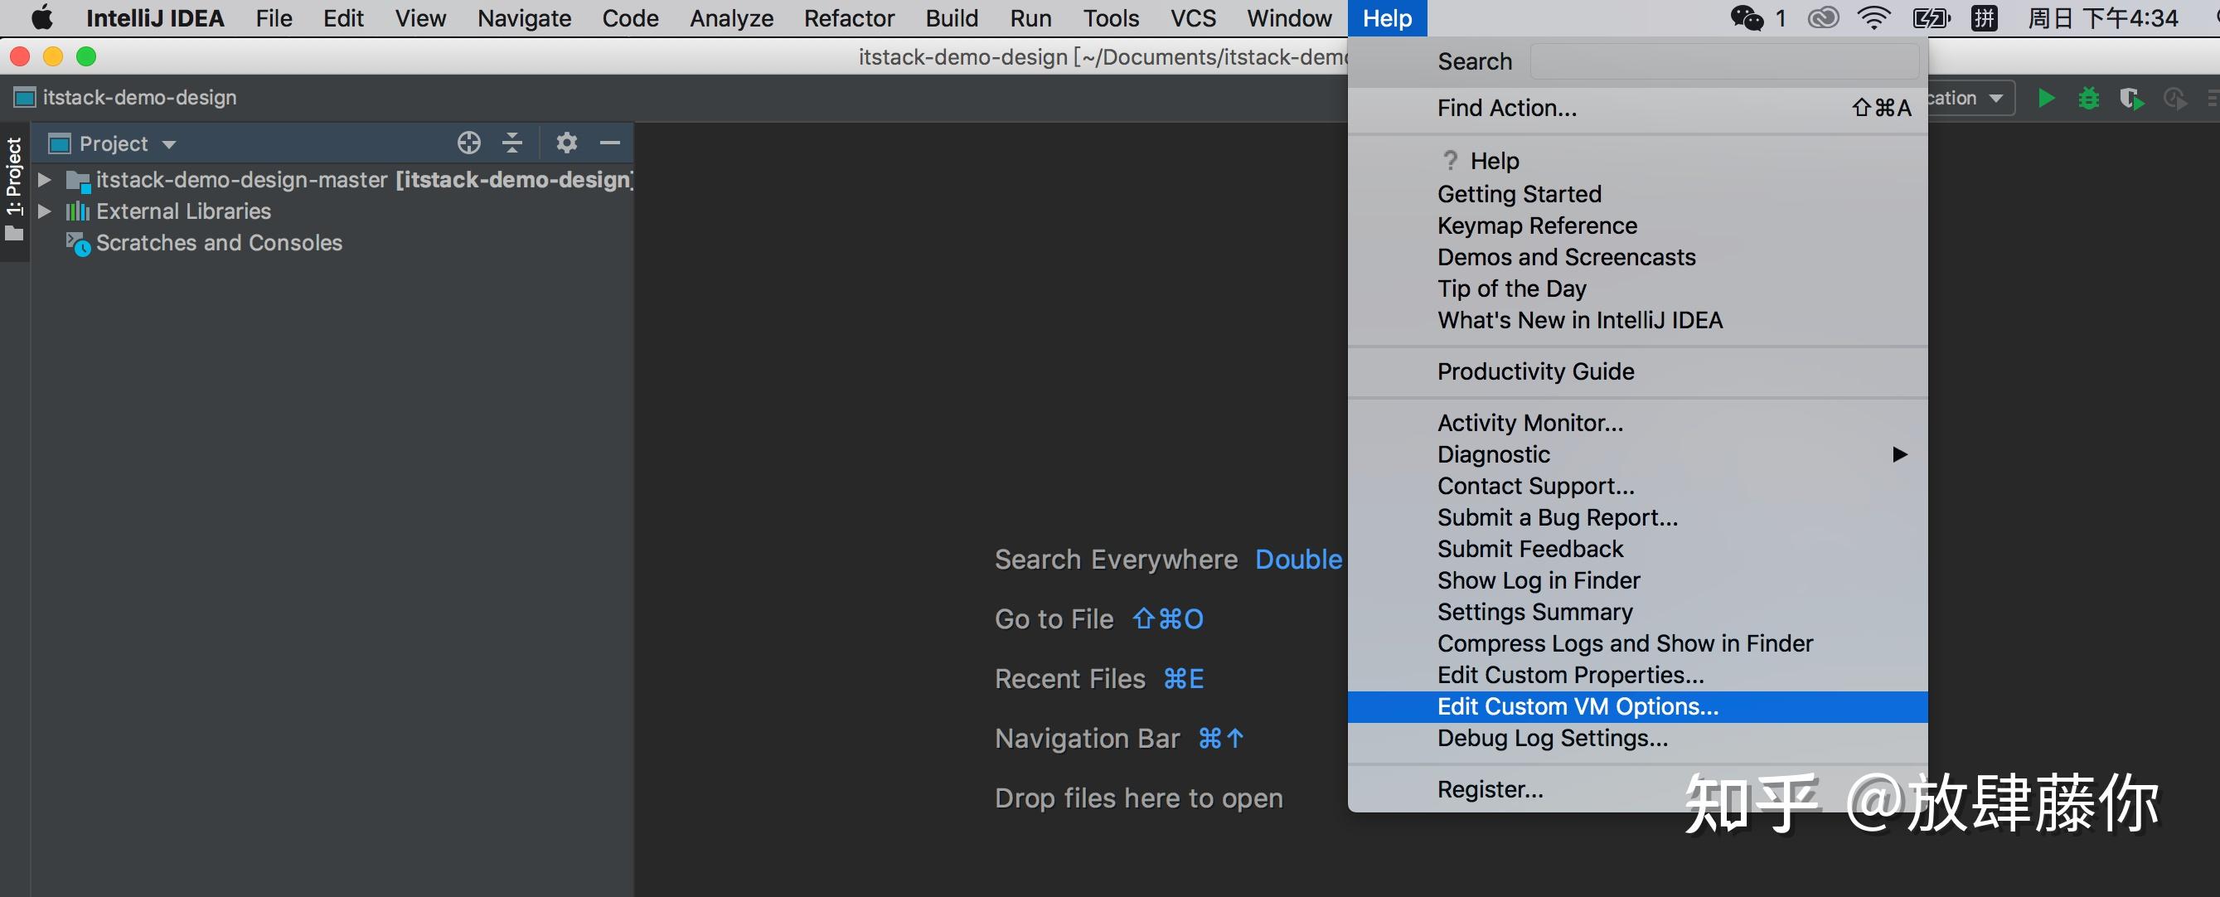Click the Debug bug icon
Viewport: 2220px width, 897px height.
(2089, 98)
